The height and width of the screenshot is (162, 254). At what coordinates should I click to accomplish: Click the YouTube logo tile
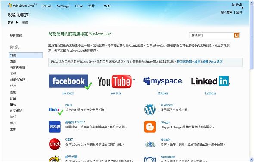coord(116,81)
